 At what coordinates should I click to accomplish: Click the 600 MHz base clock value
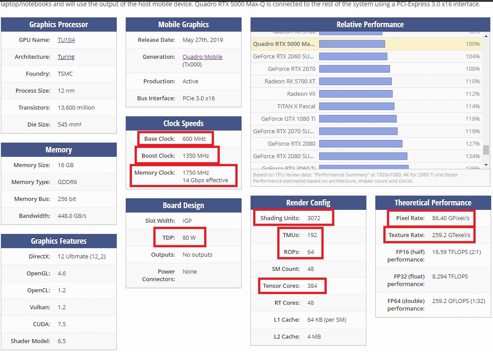(x=194, y=139)
